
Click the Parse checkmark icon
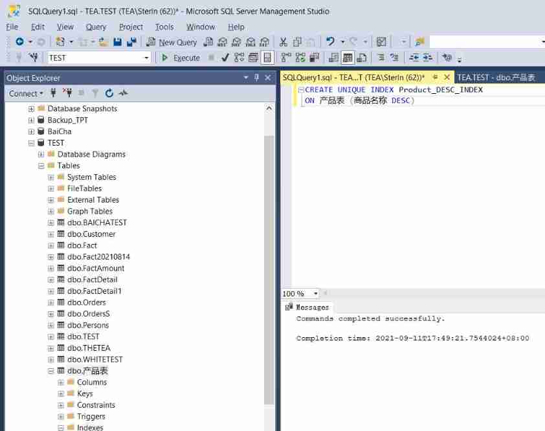click(x=225, y=58)
